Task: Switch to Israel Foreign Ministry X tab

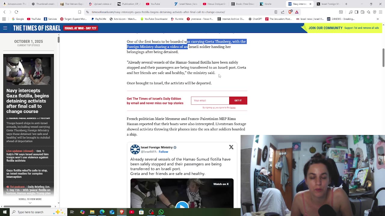Action: 328,4
